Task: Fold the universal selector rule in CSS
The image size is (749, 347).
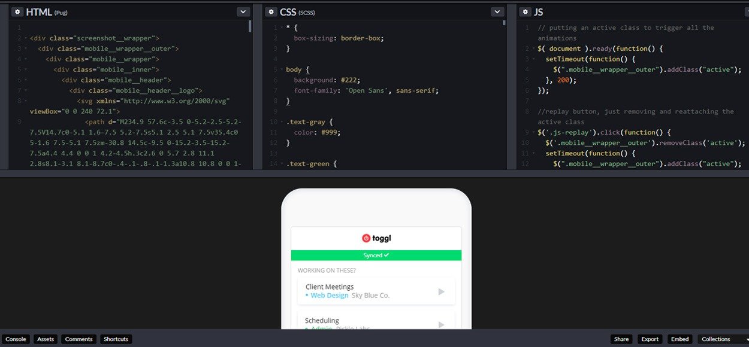Action: [x=280, y=28]
